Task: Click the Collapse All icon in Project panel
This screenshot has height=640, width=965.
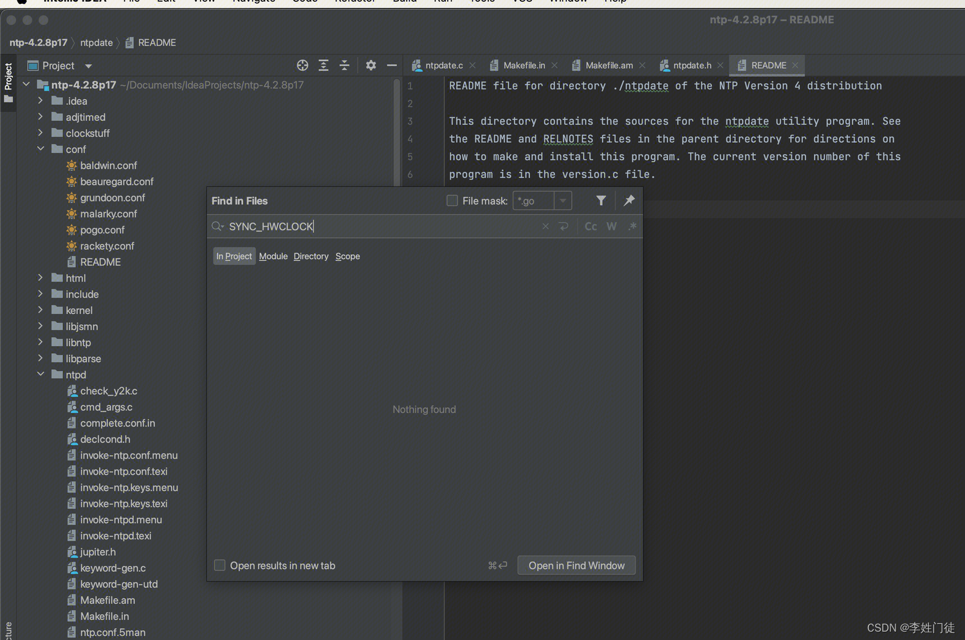Action: 345,66
